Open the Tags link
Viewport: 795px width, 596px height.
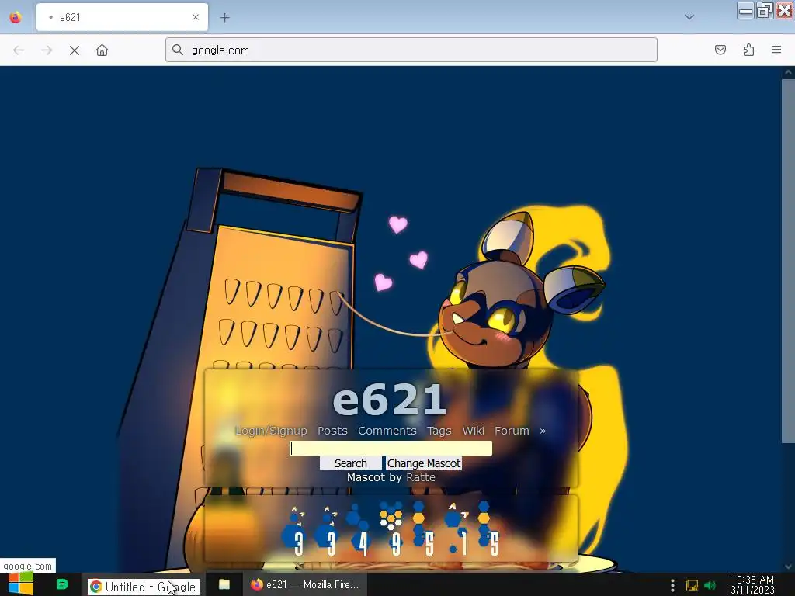tap(439, 431)
